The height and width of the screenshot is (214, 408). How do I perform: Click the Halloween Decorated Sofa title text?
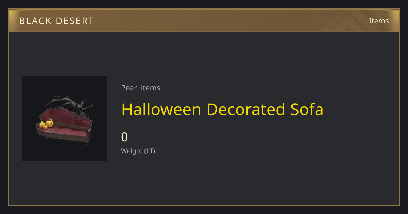pos(222,109)
